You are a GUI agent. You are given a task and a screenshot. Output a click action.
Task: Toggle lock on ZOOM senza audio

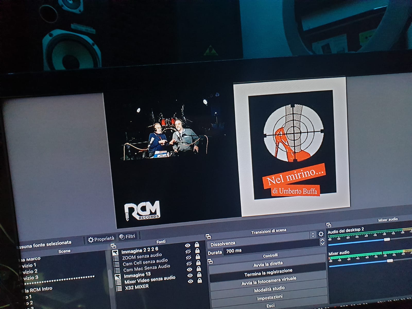tap(198, 251)
